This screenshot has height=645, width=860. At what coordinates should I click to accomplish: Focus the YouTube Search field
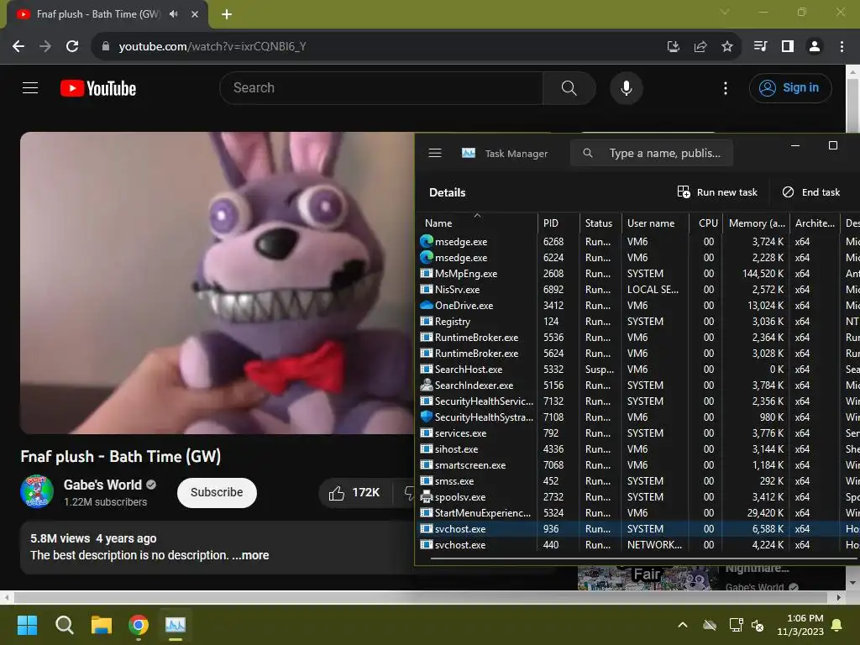click(x=381, y=87)
